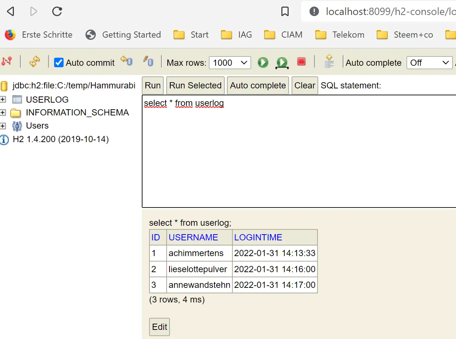Click the lieselottepulver username cell
Screen dimensions: 456x339
tap(199, 269)
